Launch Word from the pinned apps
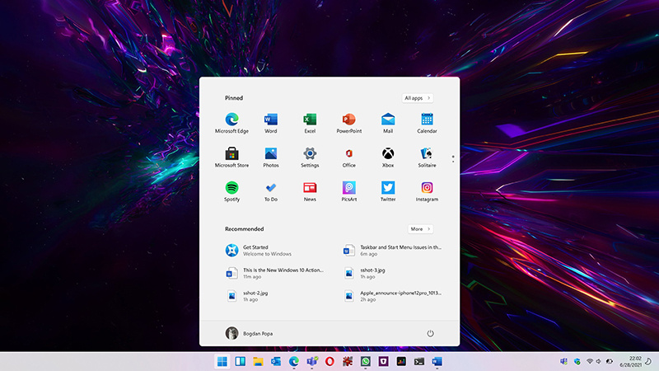 click(x=271, y=123)
